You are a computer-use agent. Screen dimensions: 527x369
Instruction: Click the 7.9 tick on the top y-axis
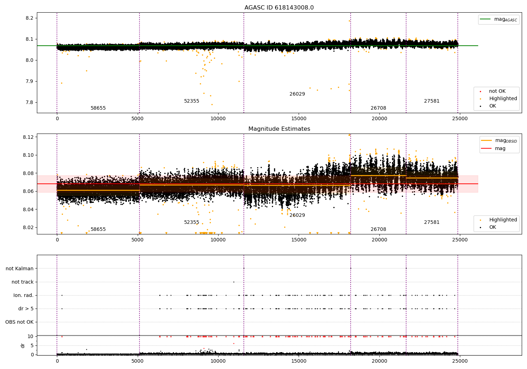tap(30, 82)
